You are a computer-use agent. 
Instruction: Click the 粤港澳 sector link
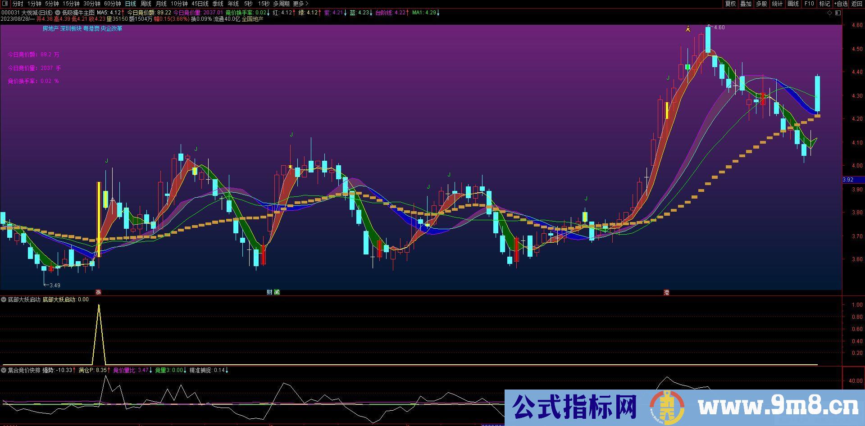point(91,28)
